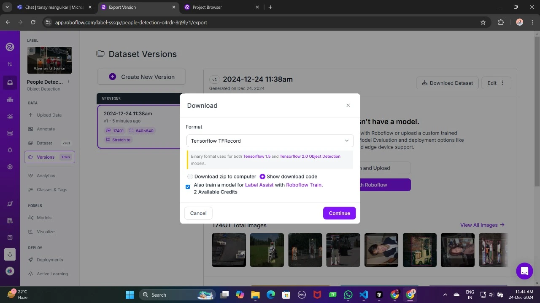Open Active Learning in the sidebar
540x303 pixels.
52,274
